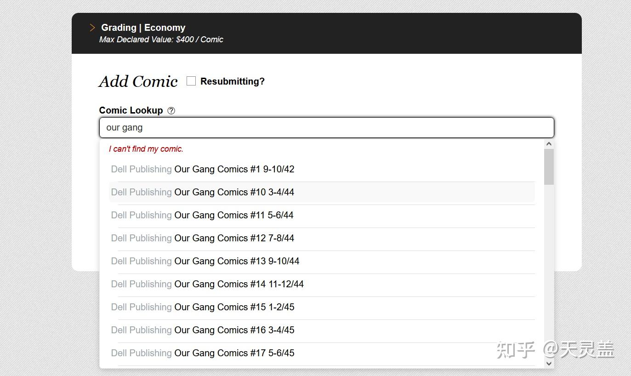
Task: Click the dropdown scrollbar thumb
Action: point(549,167)
